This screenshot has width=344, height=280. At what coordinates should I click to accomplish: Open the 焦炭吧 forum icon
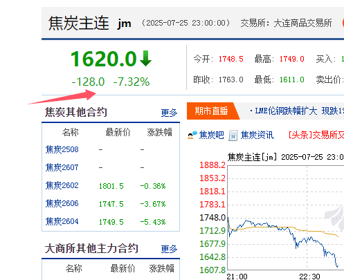pyautogui.click(x=192, y=135)
